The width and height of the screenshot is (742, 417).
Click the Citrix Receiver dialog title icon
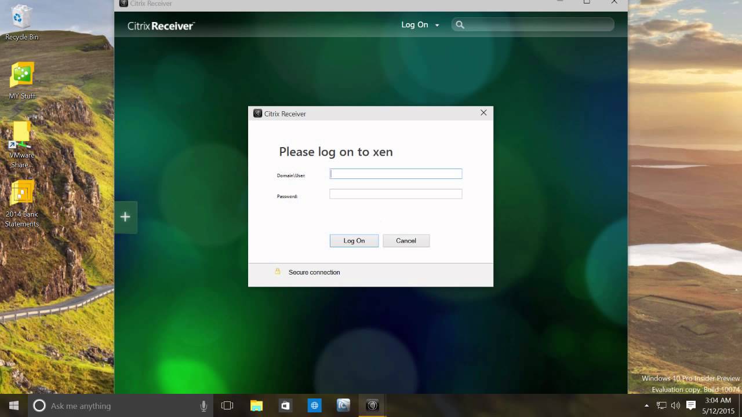[x=258, y=114]
